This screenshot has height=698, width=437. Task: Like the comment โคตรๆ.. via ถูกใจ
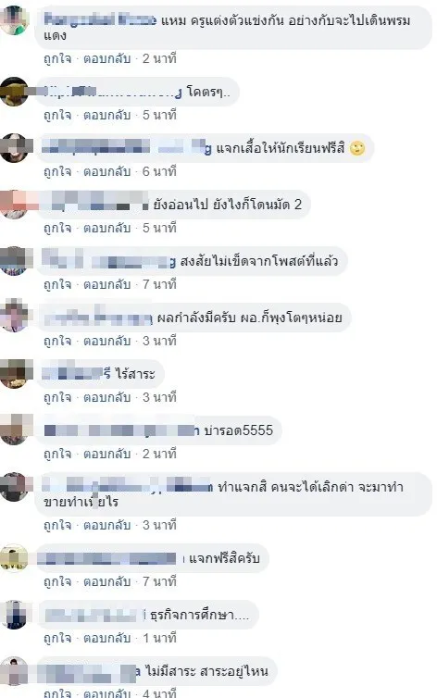57,116
